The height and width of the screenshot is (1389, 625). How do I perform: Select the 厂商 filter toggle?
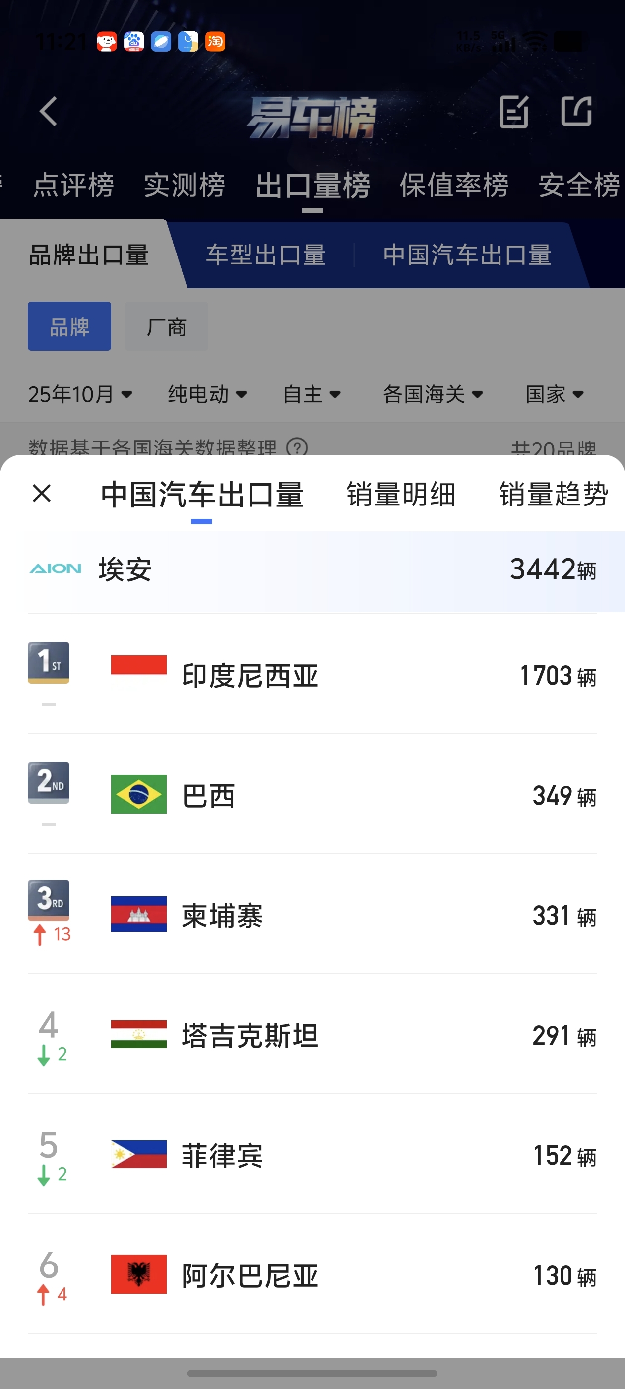(x=167, y=326)
